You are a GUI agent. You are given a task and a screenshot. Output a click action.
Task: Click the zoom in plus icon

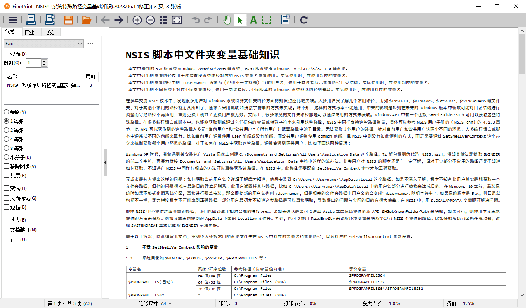(x=137, y=20)
